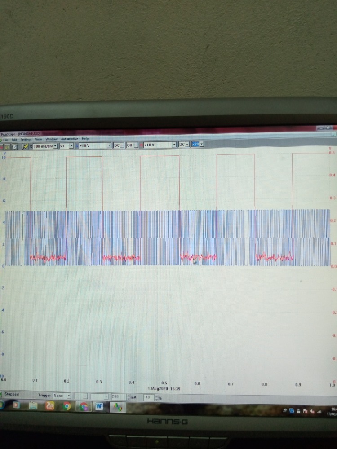Open Chrome from the taskbar

click(x=67, y=406)
